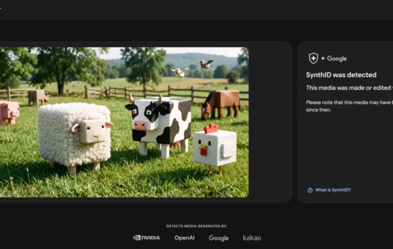Click the shield verification icon

pos(313,58)
